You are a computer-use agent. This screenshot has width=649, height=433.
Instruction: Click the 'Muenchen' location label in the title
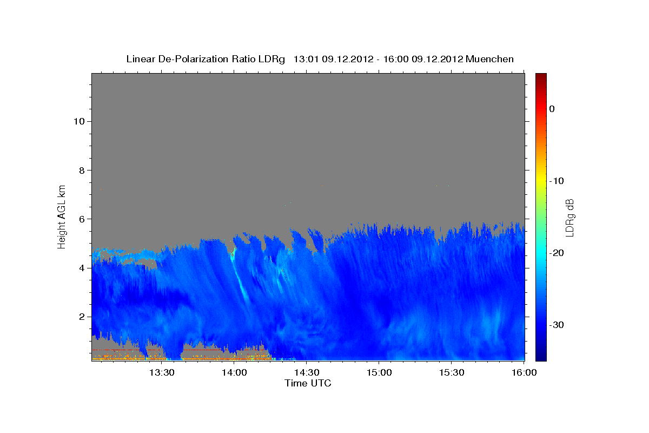coord(490,59)
